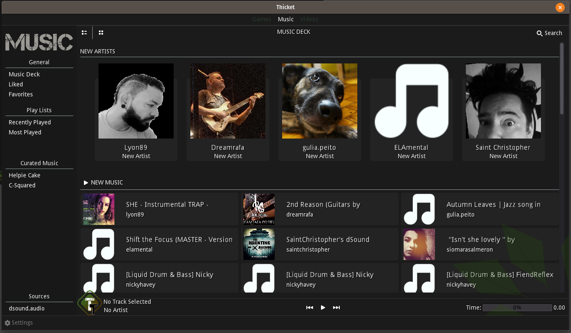Click the NEW MUSIC play arrow
Screen dimensions: 571x333
pyautogui.click(x=86, y=183)
